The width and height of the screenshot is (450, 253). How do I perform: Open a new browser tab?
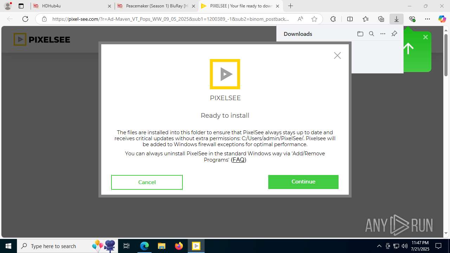[290, 6]
